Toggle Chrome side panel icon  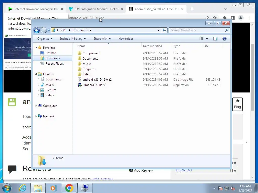233,18
